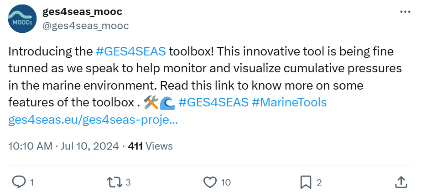Click the like count number 10

tap(226, 183)
